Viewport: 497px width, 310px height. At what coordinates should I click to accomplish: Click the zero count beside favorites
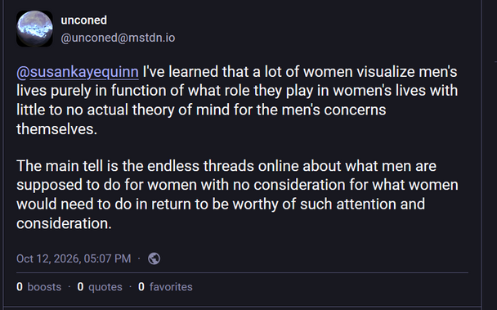point(141,287)
